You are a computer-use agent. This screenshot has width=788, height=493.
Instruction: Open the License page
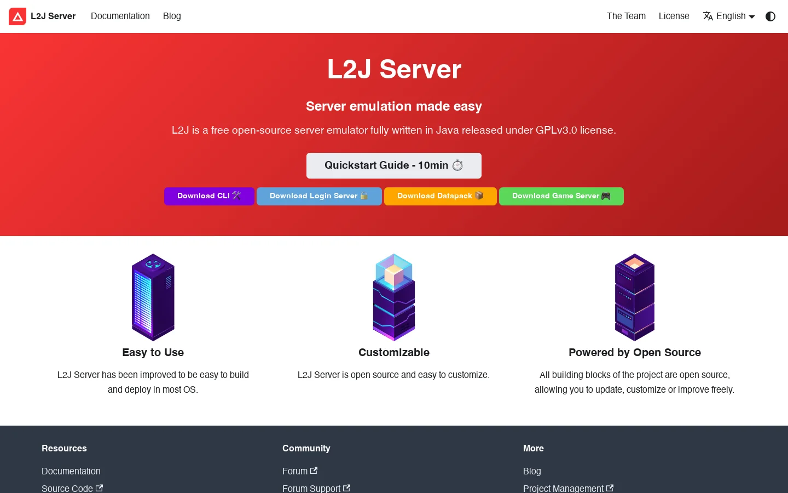(x=674, y=16)
